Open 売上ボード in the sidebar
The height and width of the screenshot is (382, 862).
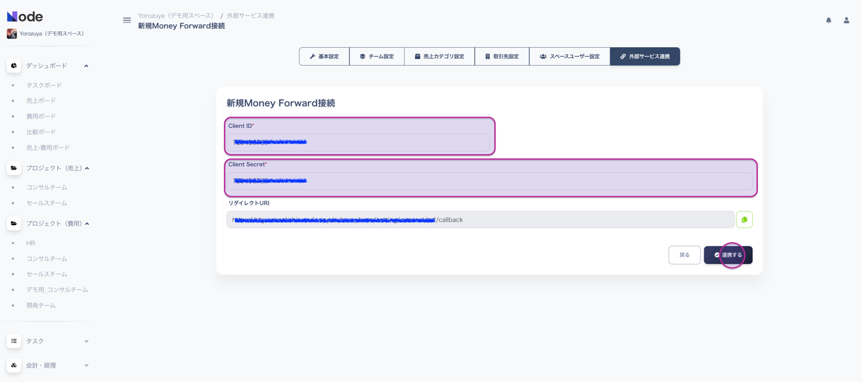[x=41, y=101]
